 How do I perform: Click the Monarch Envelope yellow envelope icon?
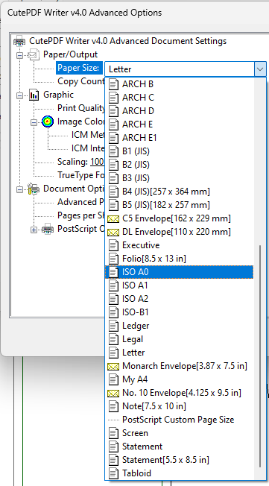(x=113, y=366)
